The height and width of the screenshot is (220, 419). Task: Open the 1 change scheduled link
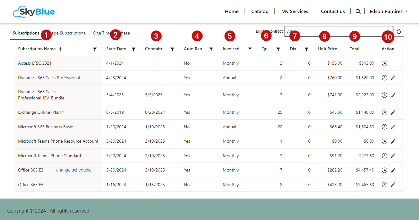[x=72, y=170]
